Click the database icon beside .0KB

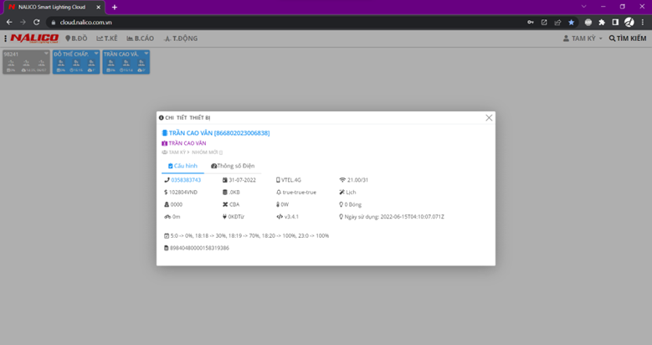pos(225,193)
